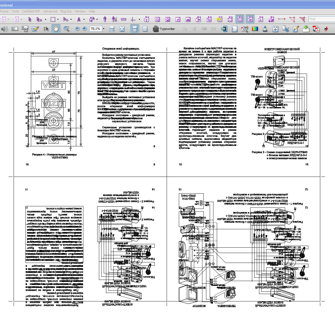
Task: Click the yellow sticky note annotation icon
Action: (219, 20)
